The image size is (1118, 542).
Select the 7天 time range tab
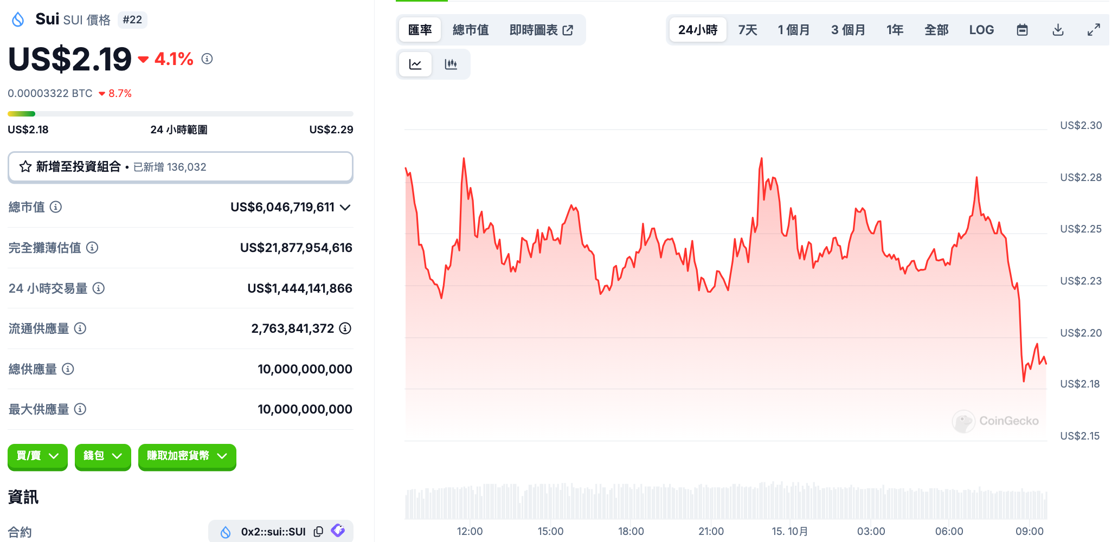click(x=747, y=30)
